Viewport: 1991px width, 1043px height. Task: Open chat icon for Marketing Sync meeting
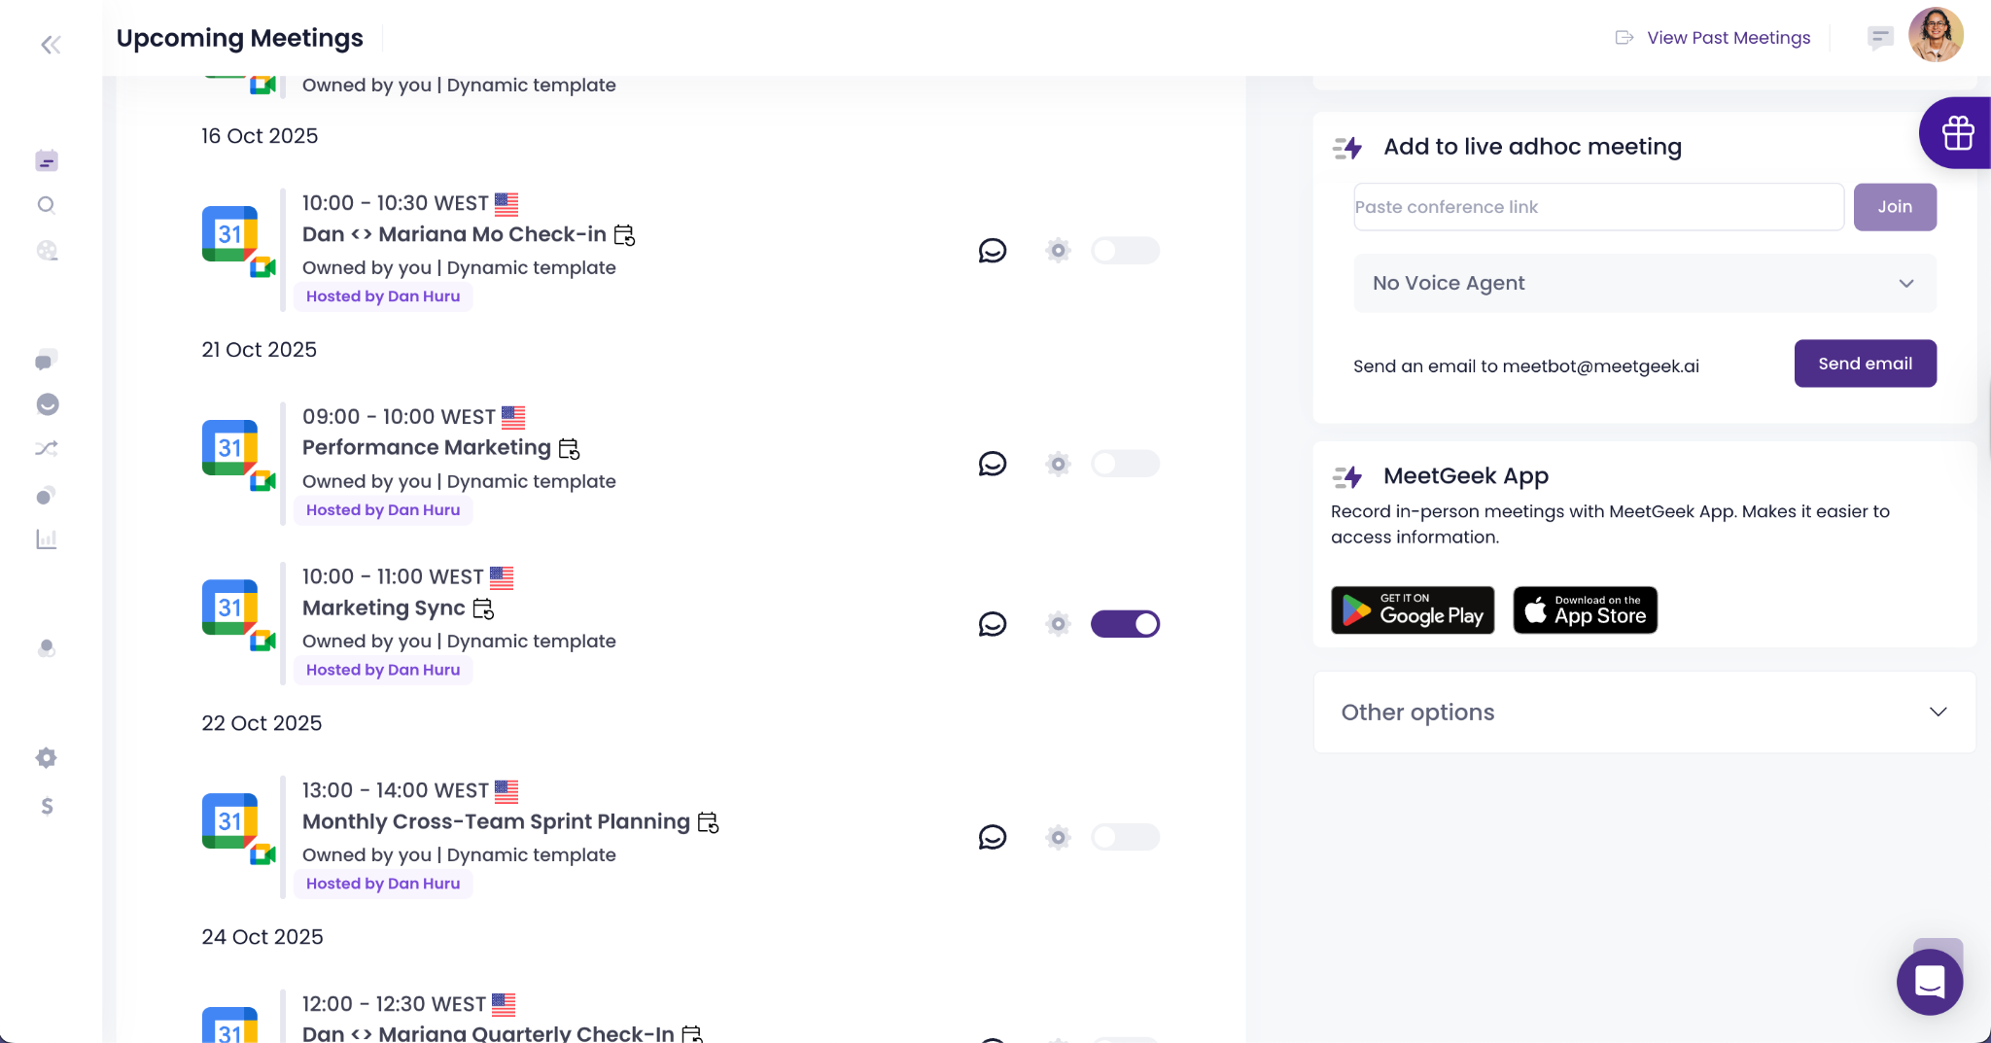[992, 624]
